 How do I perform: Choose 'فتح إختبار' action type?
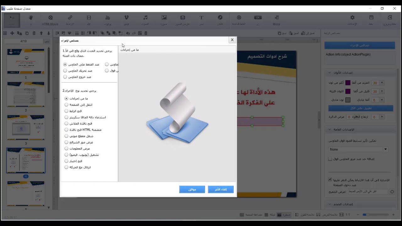pos(66,161)
